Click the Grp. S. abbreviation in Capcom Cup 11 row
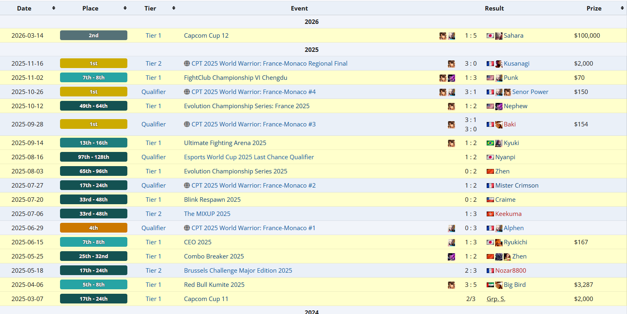Screen dimensions: 627x314 496,299
